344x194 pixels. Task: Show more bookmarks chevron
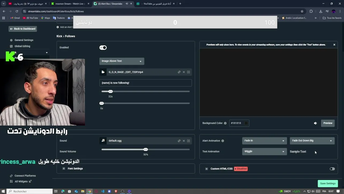point(316,18)
